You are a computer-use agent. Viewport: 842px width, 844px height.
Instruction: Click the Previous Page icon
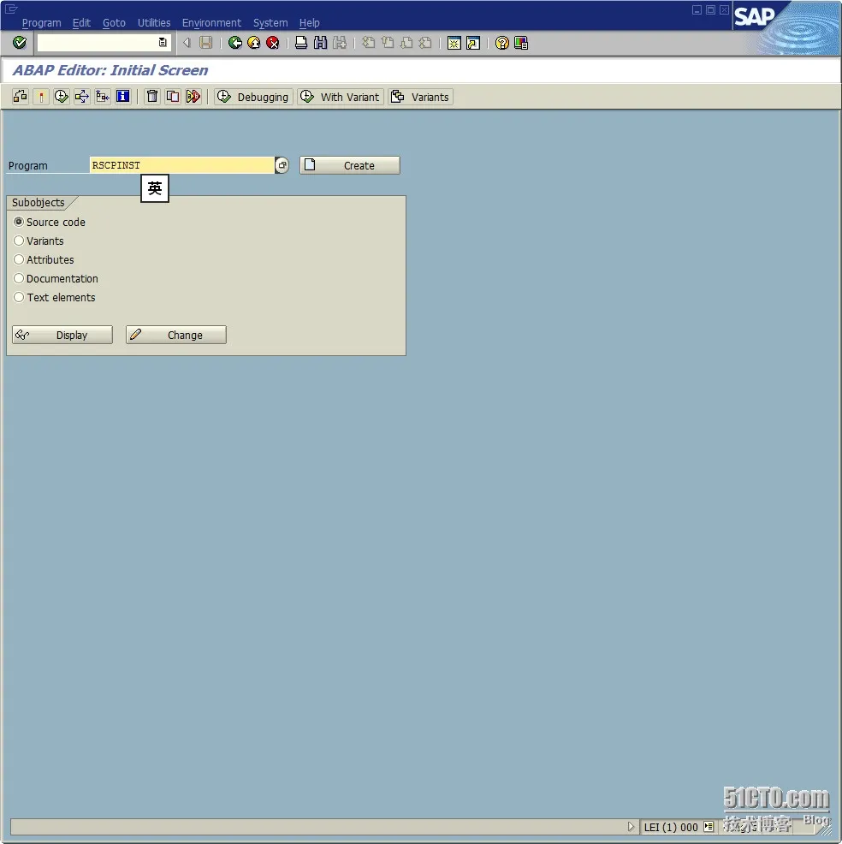[388, 43]
